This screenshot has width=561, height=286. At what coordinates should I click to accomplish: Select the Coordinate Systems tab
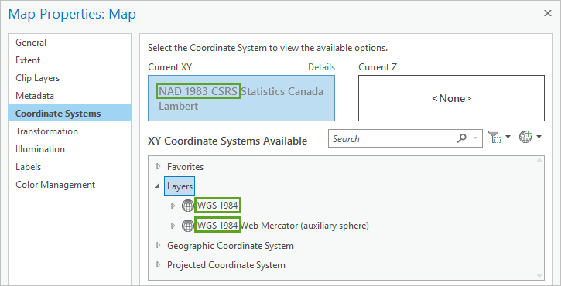[x=70, y=114]
